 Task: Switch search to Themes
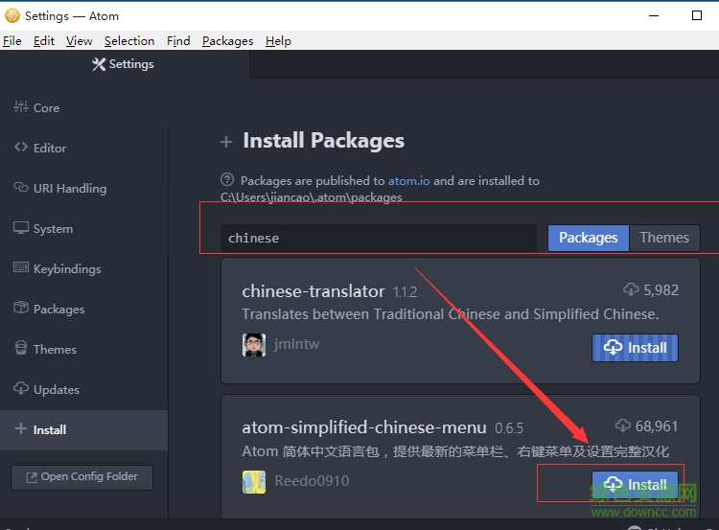(664, 238)
